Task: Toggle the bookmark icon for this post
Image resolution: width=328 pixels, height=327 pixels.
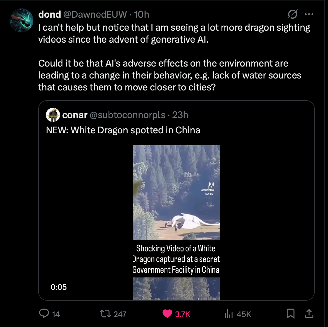Action: 291,314
